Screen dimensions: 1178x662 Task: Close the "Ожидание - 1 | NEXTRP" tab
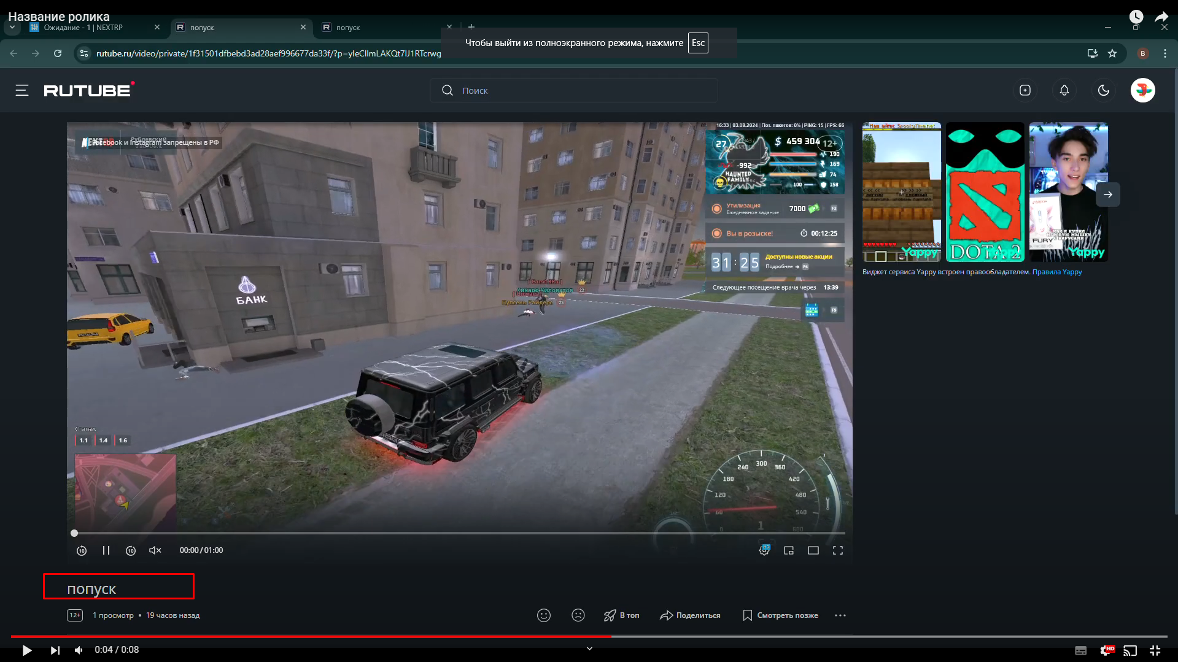coord(157,28)
